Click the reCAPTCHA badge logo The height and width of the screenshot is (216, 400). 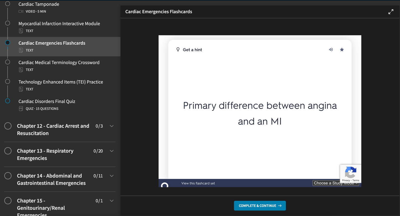point(350,172)
